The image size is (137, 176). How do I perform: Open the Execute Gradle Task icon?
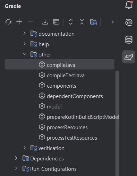[56, 22]
